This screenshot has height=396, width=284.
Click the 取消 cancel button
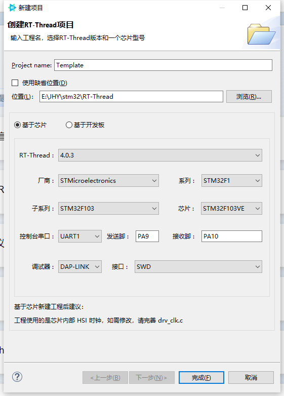tap(251, 378)
